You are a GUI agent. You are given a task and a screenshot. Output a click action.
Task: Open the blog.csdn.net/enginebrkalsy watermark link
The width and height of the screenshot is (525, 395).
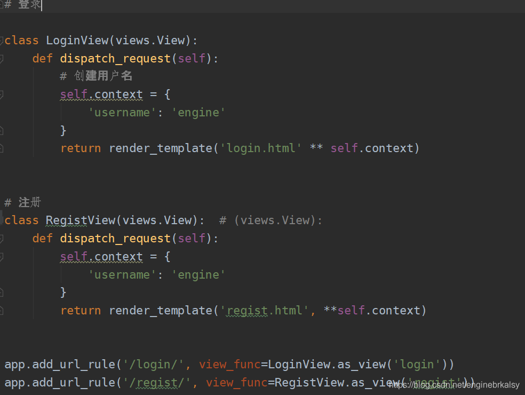tap(455, 384)
